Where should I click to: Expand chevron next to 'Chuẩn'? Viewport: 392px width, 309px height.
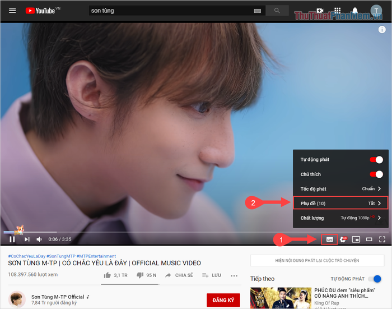(x=380, y=188)
